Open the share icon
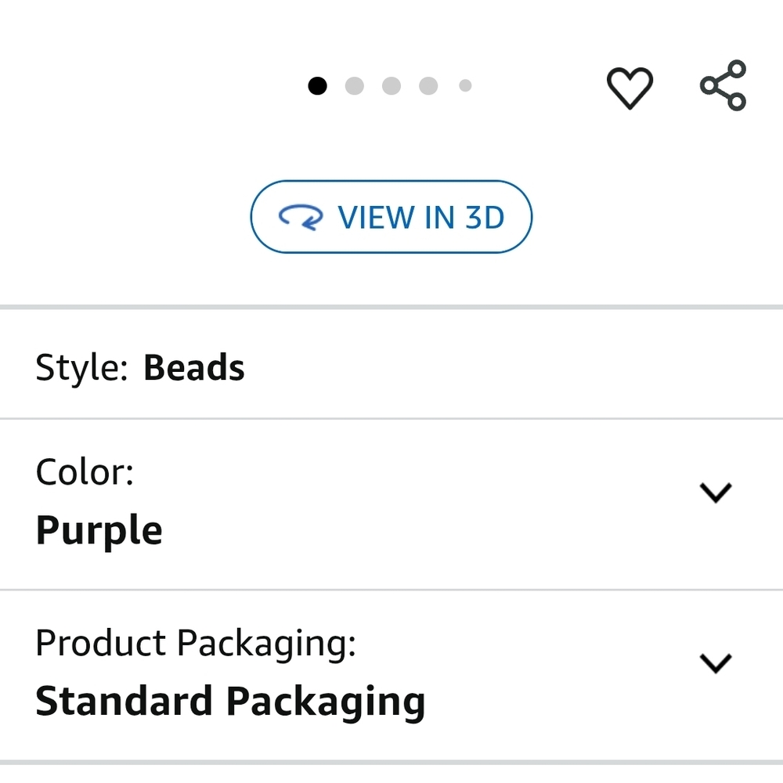The image size is (783, 783). click(723, 85)
